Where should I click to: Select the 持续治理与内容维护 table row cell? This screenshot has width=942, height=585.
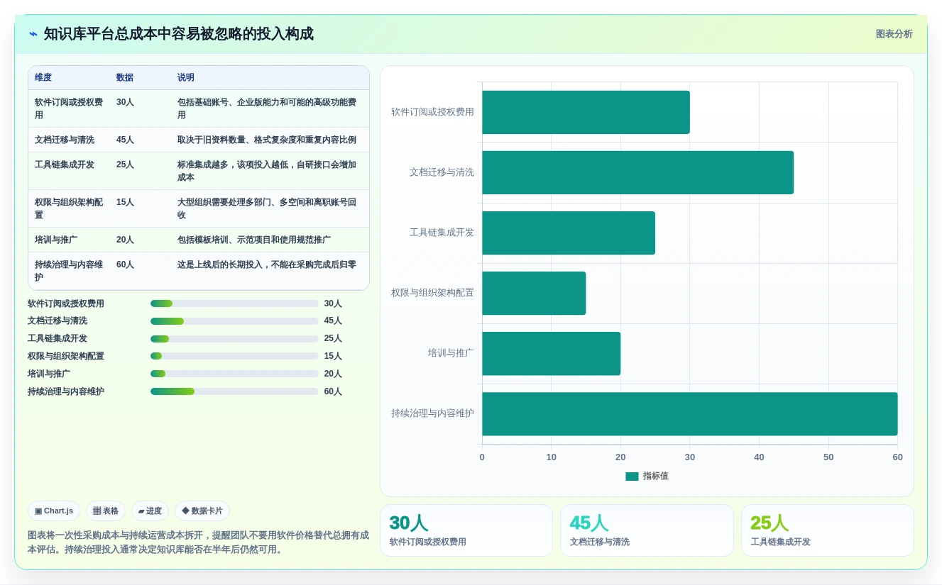point(69,271)
